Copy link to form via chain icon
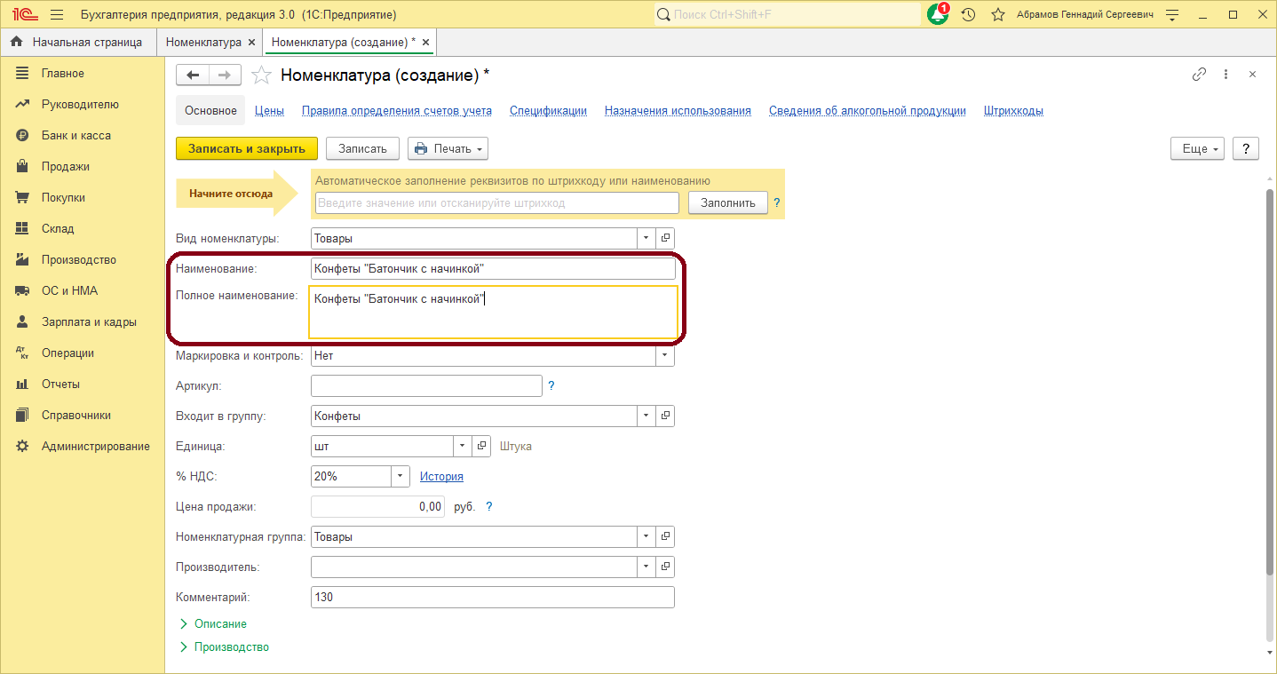 click(x=1199, y=75)
